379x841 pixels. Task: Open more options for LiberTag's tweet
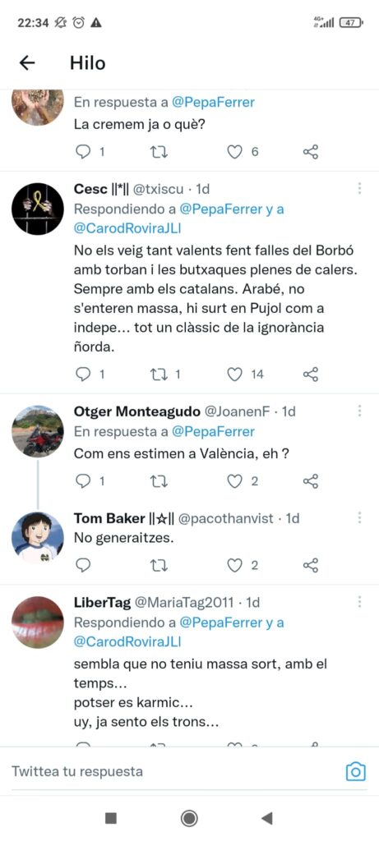coord(359,602)
